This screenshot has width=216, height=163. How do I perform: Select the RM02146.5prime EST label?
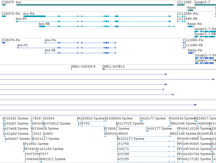tap(183, 134)
